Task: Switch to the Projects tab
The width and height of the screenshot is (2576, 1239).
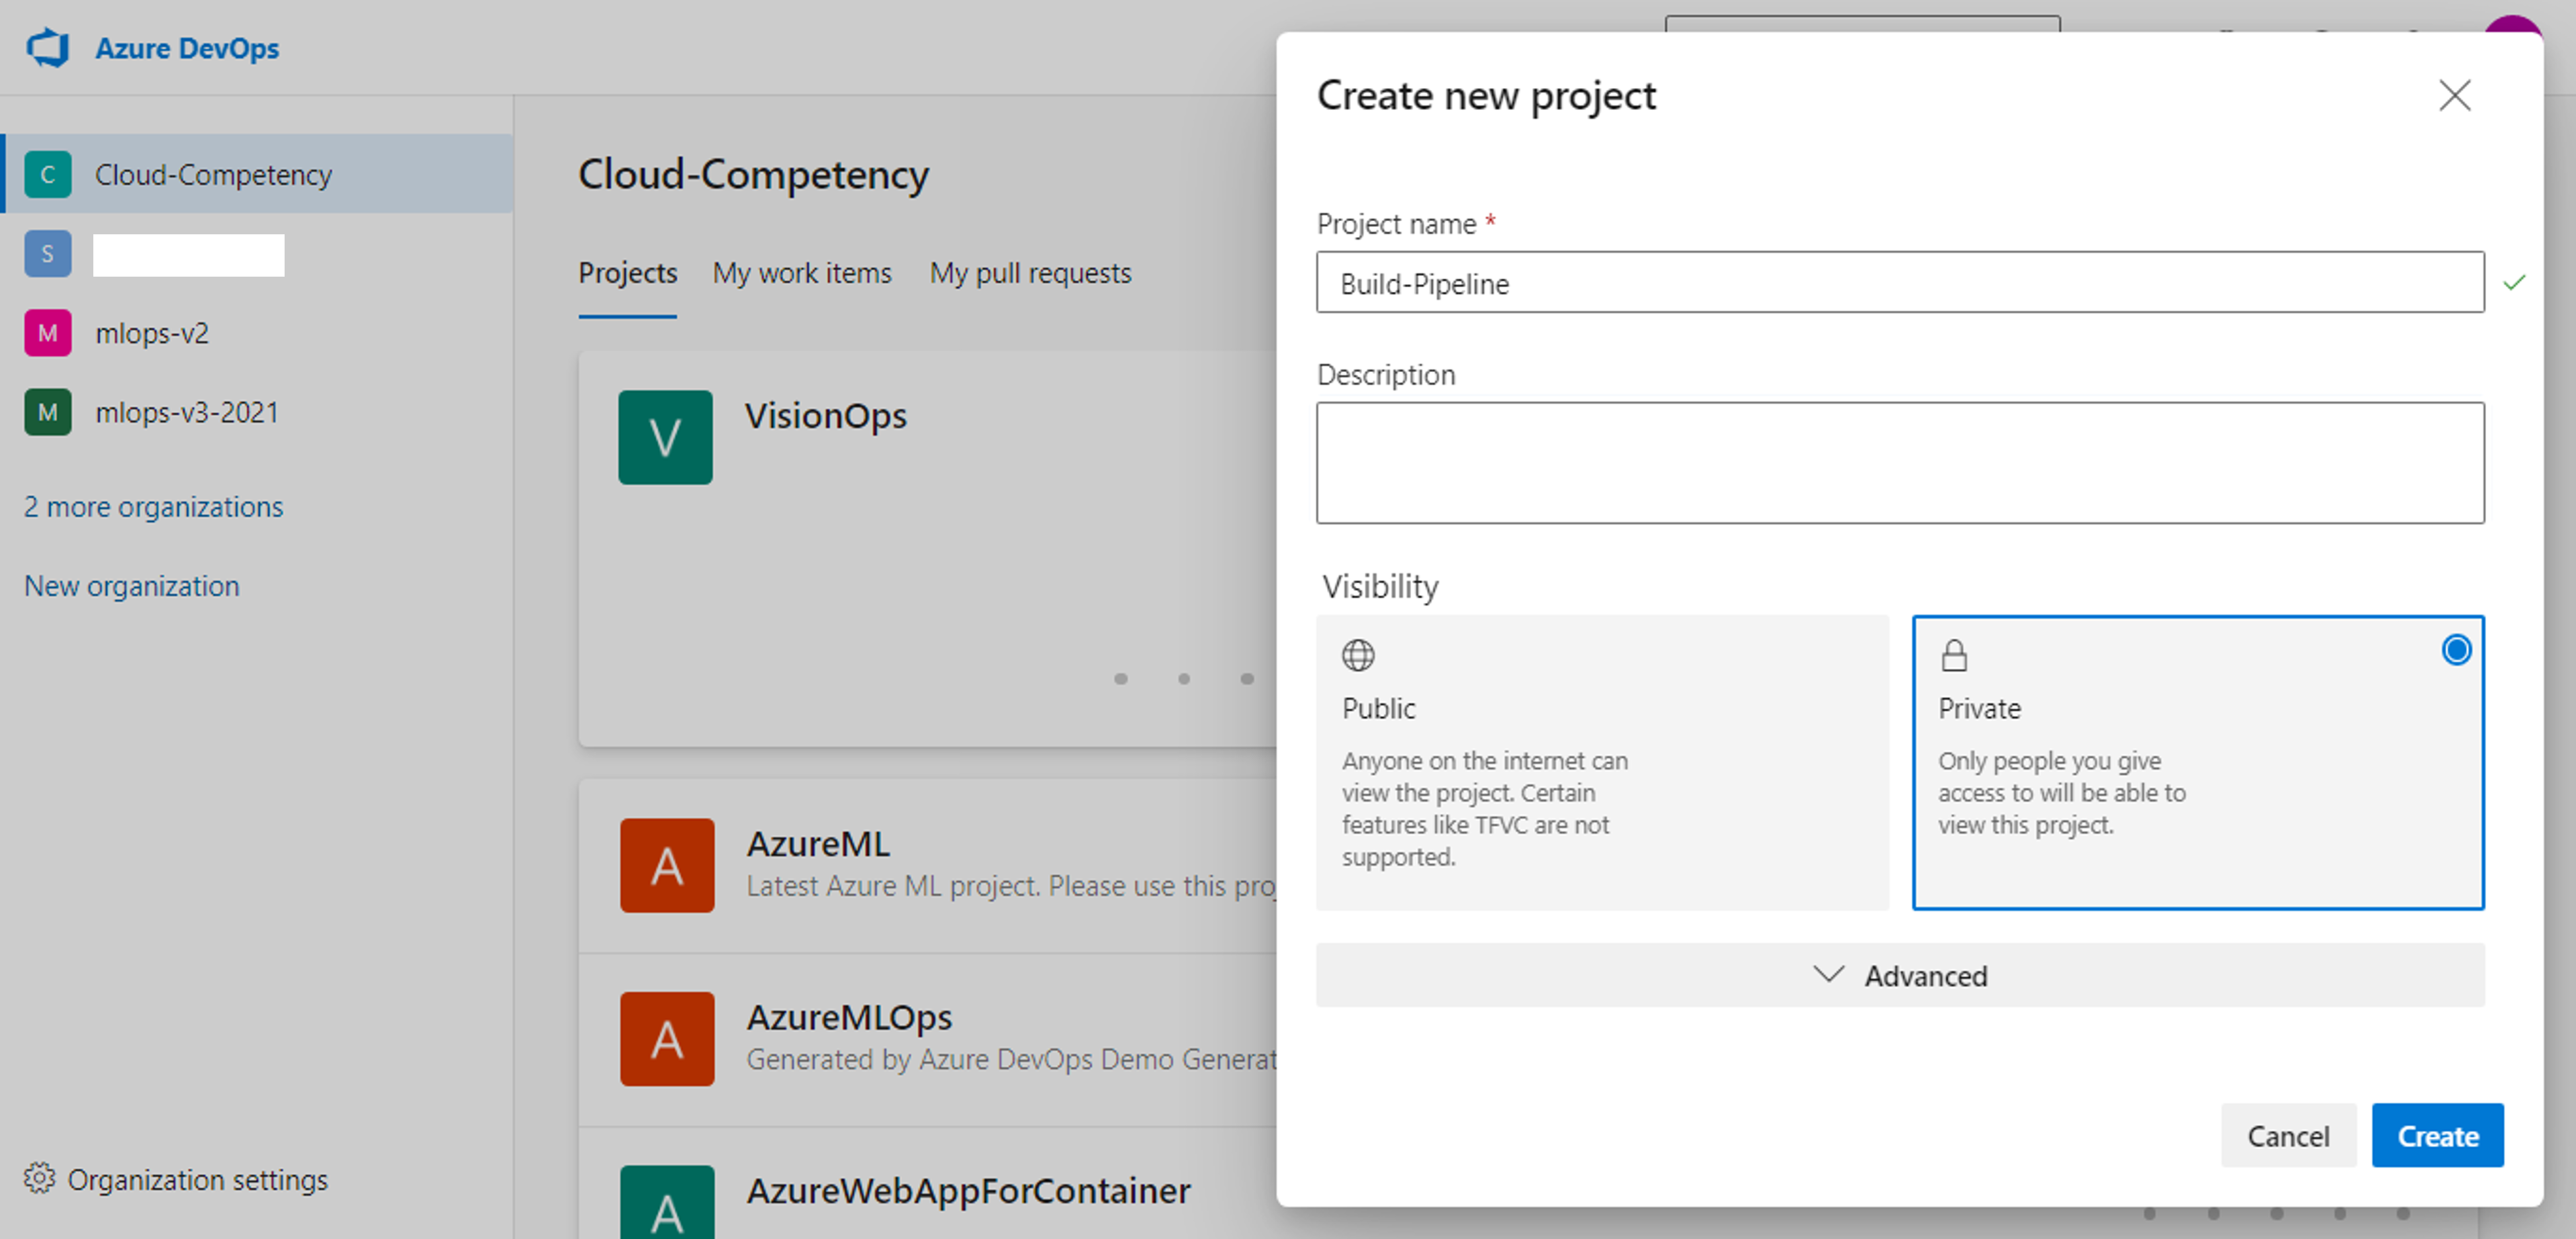Action: (x=628, y=273)
